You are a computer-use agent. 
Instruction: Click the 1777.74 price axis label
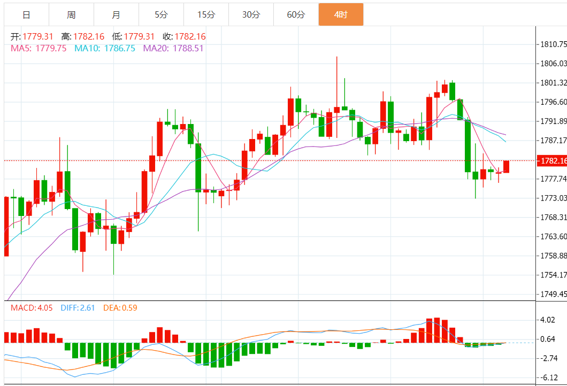point(553,179)
